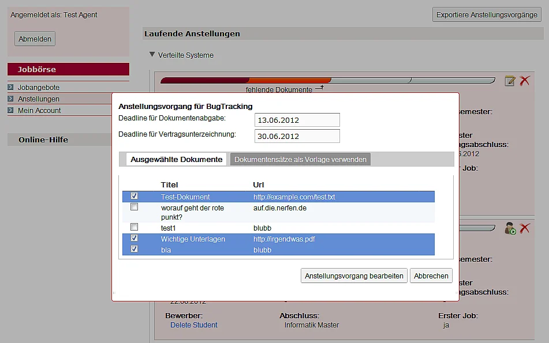549x343 pixels.
Task: Click the Deadline für Vertragsunterzeichnung date field
Action: (x=297, y=136)
